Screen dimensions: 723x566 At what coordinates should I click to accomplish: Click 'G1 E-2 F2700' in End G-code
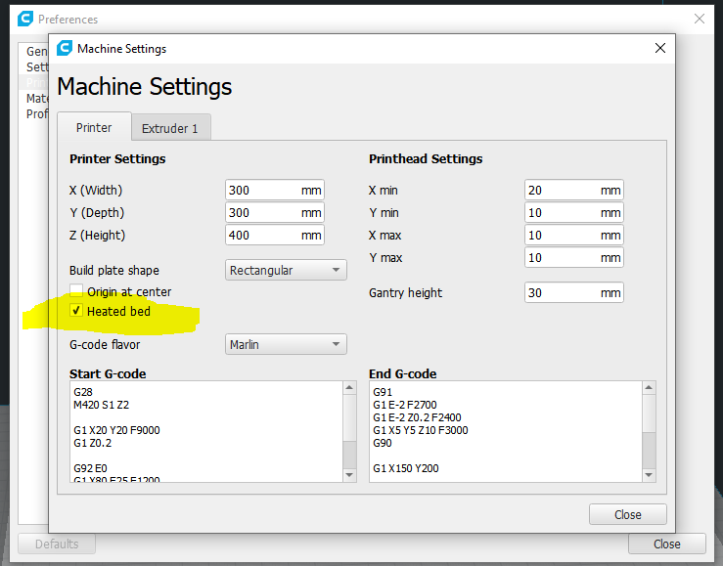405,405
